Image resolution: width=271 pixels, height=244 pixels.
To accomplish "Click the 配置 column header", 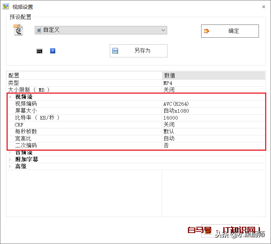I will pyautogui.click(x=84, y=76).
